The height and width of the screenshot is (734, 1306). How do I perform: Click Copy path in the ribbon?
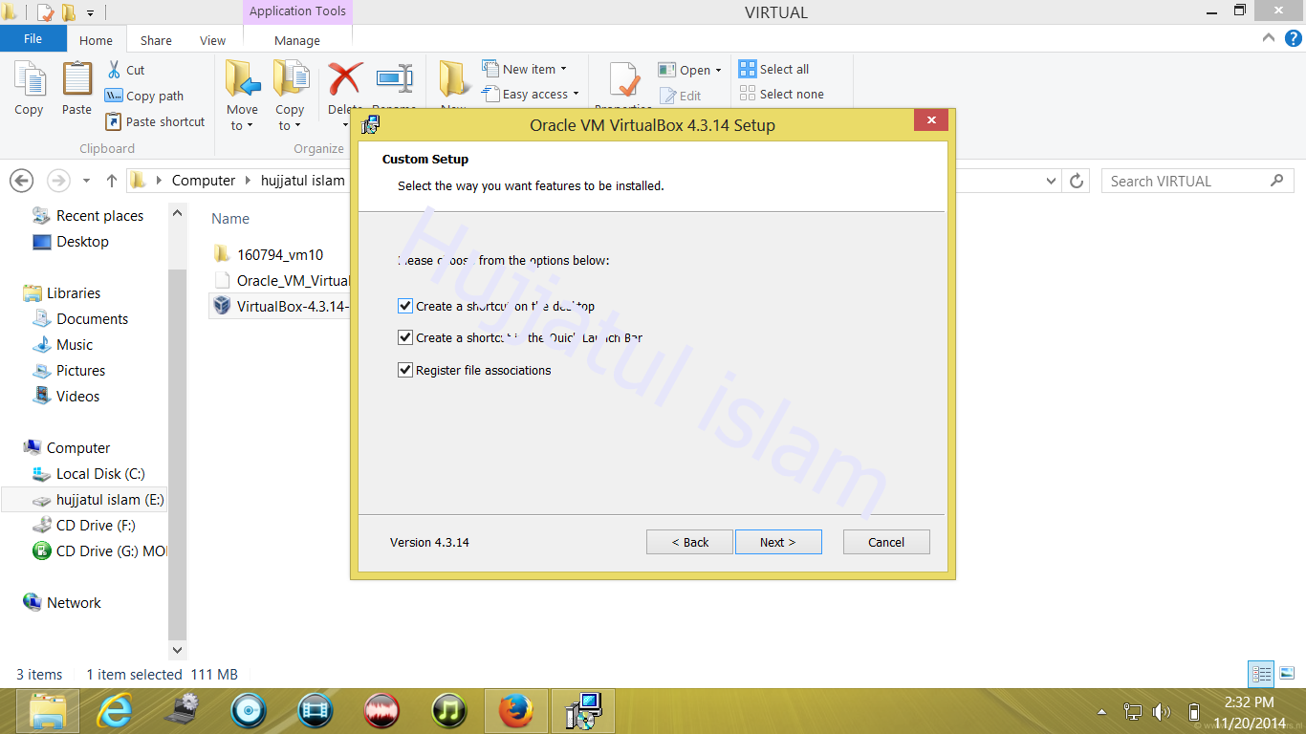point(144,96)
